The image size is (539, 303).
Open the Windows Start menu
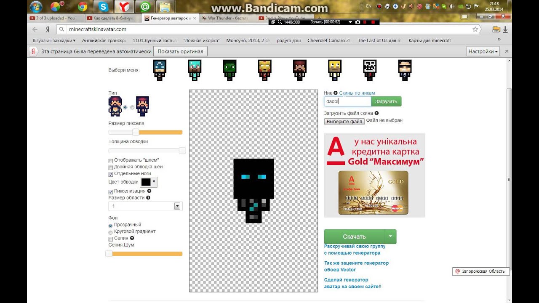tap(36, 6)
